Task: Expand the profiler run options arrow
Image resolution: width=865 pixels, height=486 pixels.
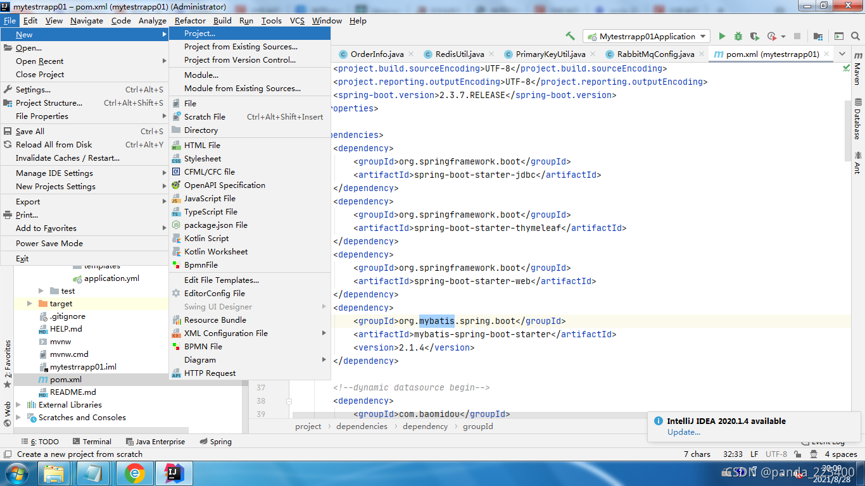Action: [783, 37]
